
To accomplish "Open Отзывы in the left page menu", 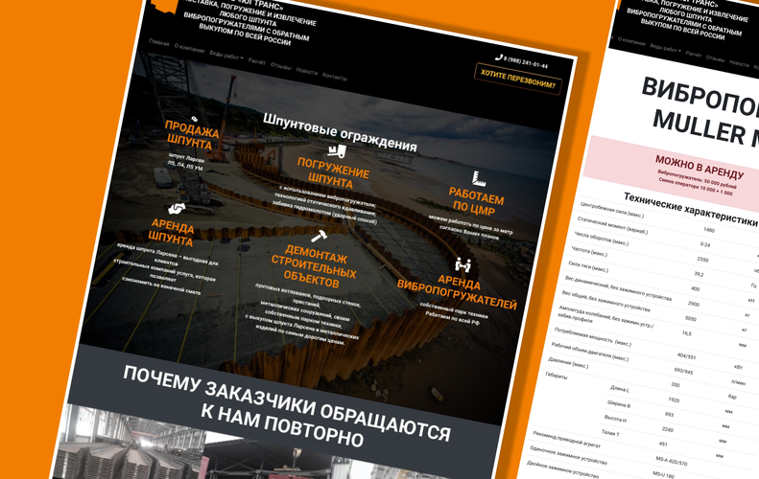I will pos(281,66).
